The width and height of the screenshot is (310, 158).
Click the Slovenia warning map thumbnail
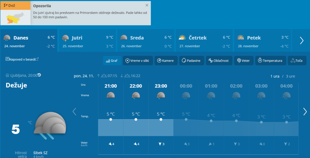point(15,18)
